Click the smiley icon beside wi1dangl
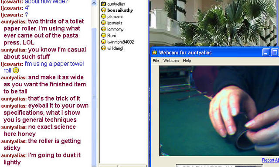The width and height of the screenshot is (279, 167). (x=103, y=48)
